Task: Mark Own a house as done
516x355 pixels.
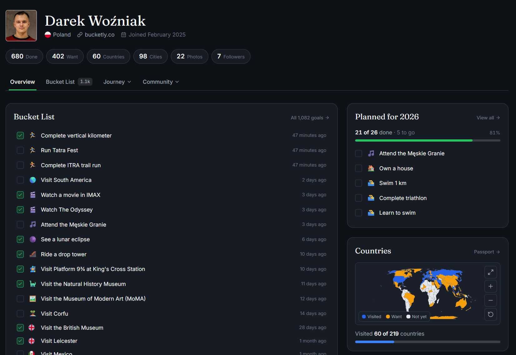Action: 359,168
